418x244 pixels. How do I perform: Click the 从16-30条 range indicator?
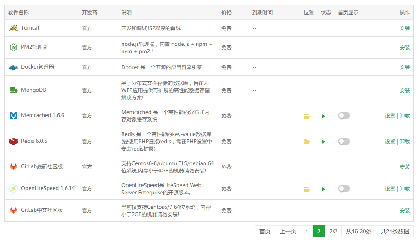pos(358,231)
